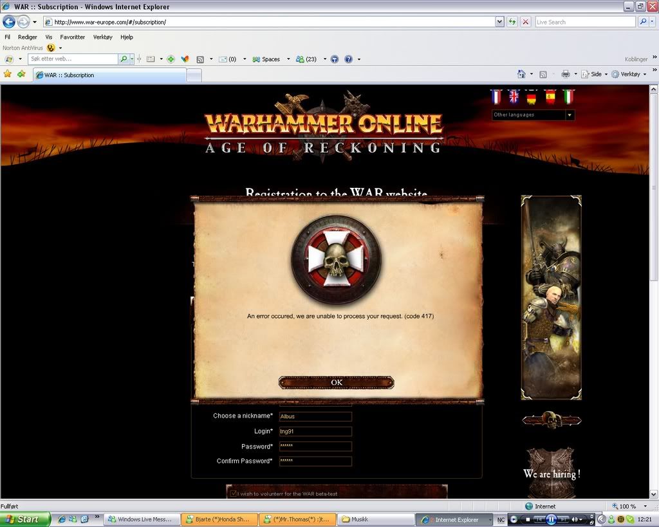This screenshot has width=659, height=527.
Task: Open the Home icon in command bar
Action: (521, 74)
